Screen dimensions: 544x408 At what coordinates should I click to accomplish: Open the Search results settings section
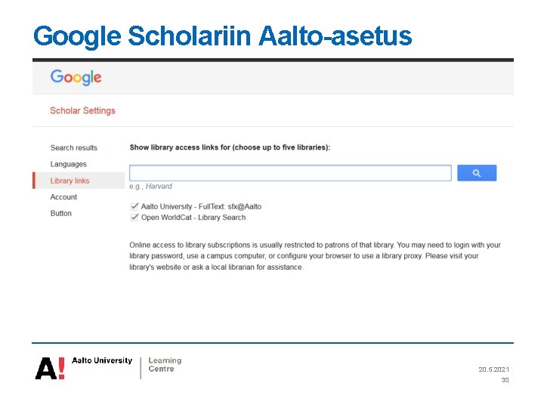click(73, 148)
